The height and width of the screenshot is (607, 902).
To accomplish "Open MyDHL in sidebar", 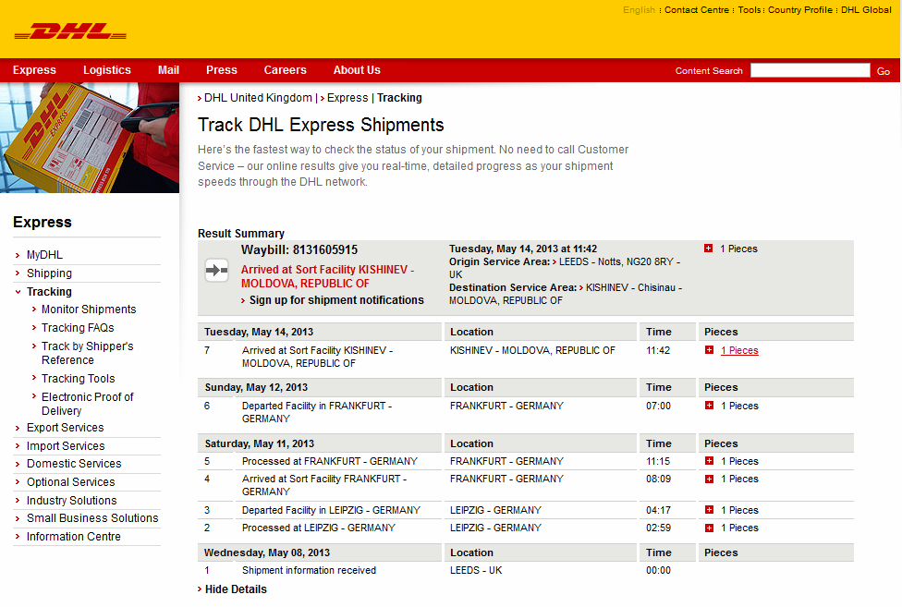I will (x=44, y=255).
